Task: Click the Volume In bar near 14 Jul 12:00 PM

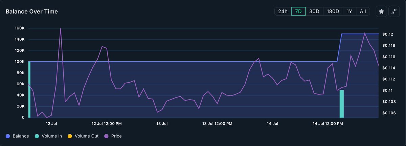Action: (342, 104)
